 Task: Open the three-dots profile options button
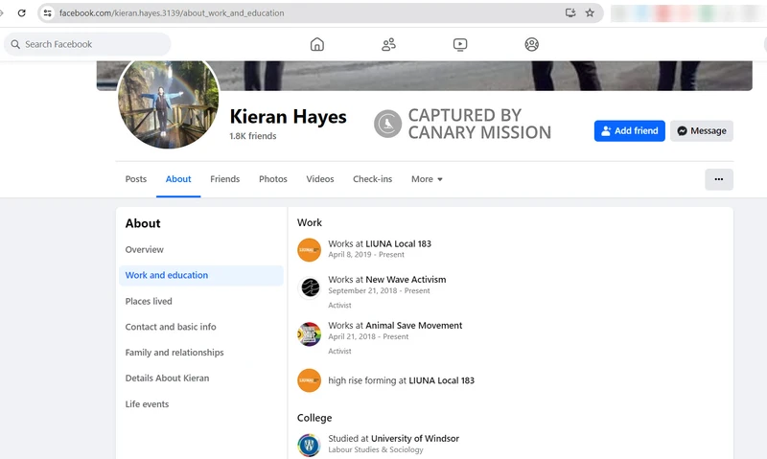coord(718,179)
